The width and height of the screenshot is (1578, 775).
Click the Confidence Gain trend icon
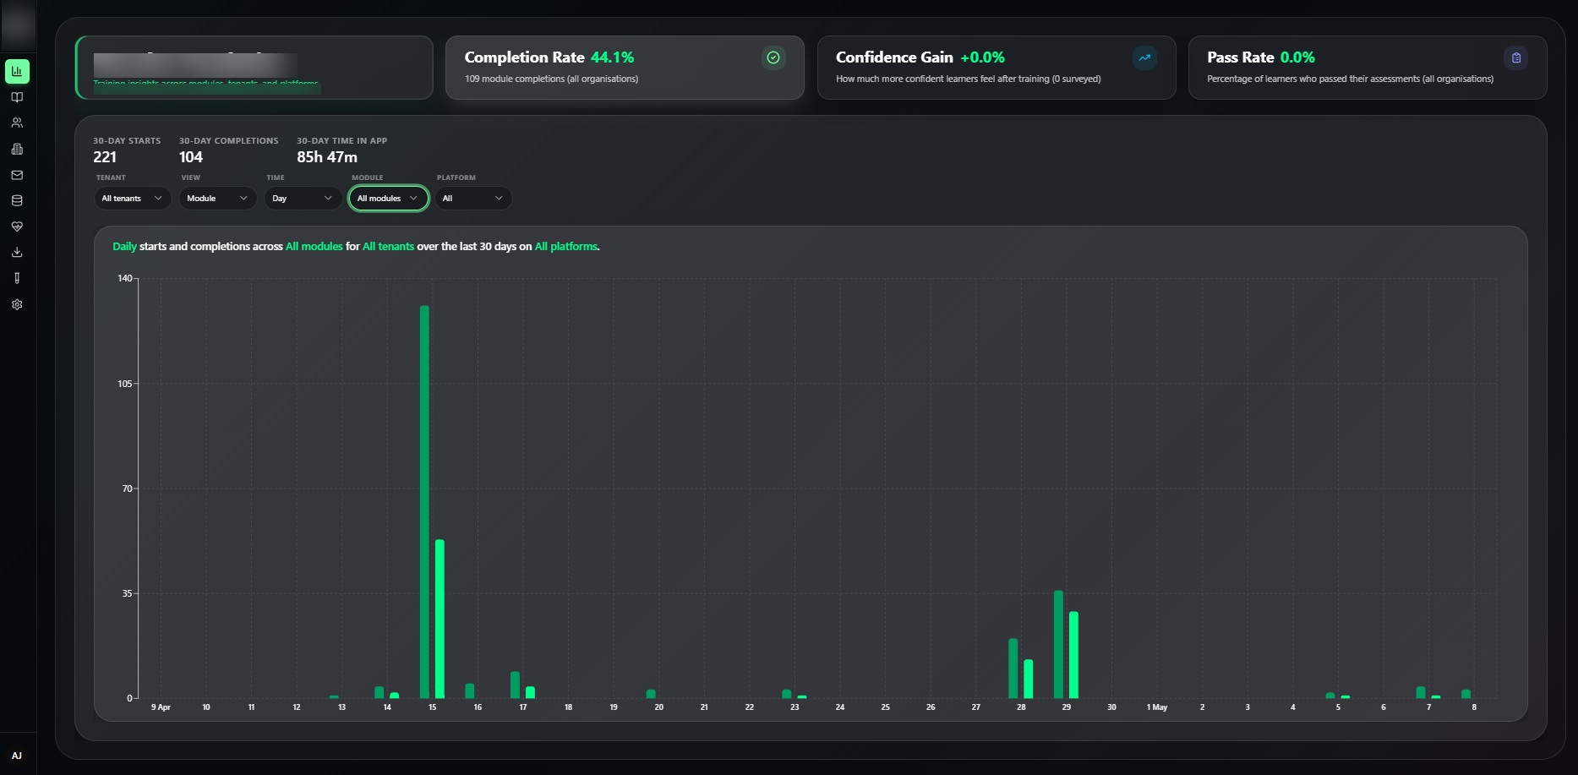coord(1144,57)
